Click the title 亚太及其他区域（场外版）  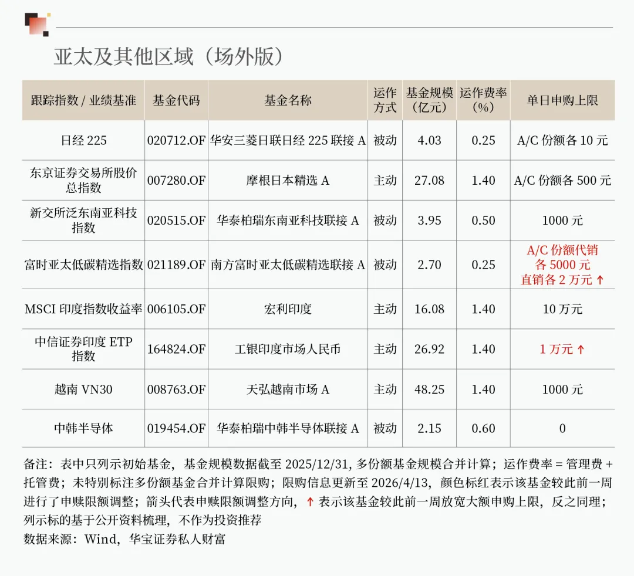(168, 56)
